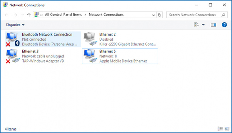
Task: Toggle the preview pane icon
Action: (213, 25)
